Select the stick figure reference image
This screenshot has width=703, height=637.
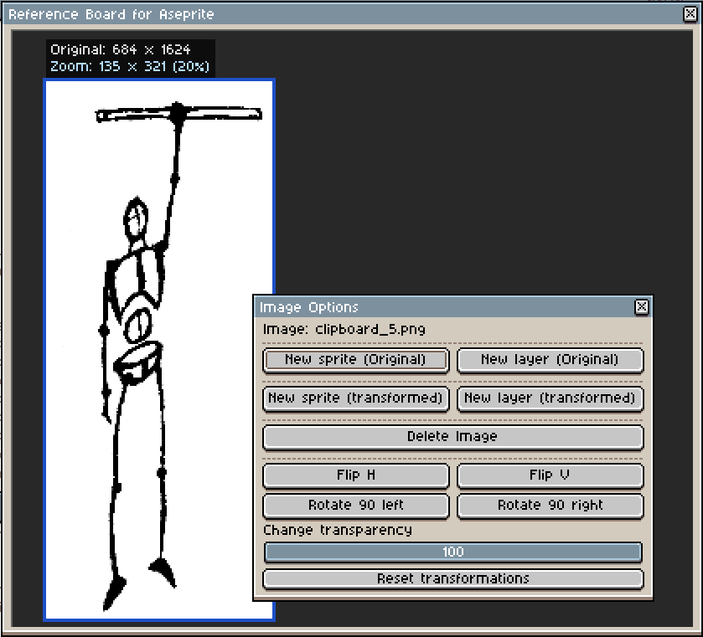pos(159,350)
